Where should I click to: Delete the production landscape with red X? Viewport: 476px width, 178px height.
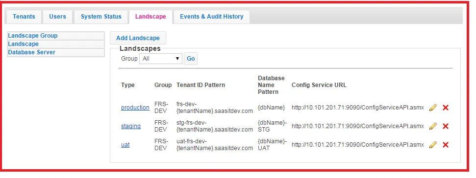[445, 108]
